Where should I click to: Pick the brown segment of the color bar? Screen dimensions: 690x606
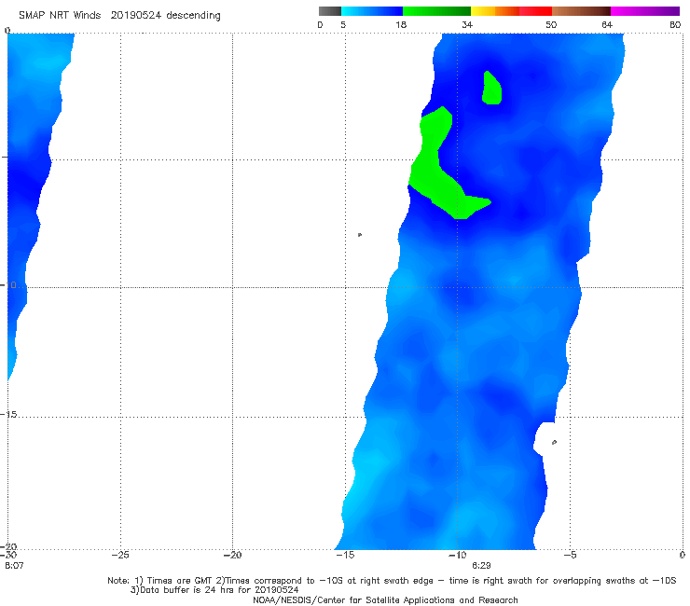coord(581,11)
